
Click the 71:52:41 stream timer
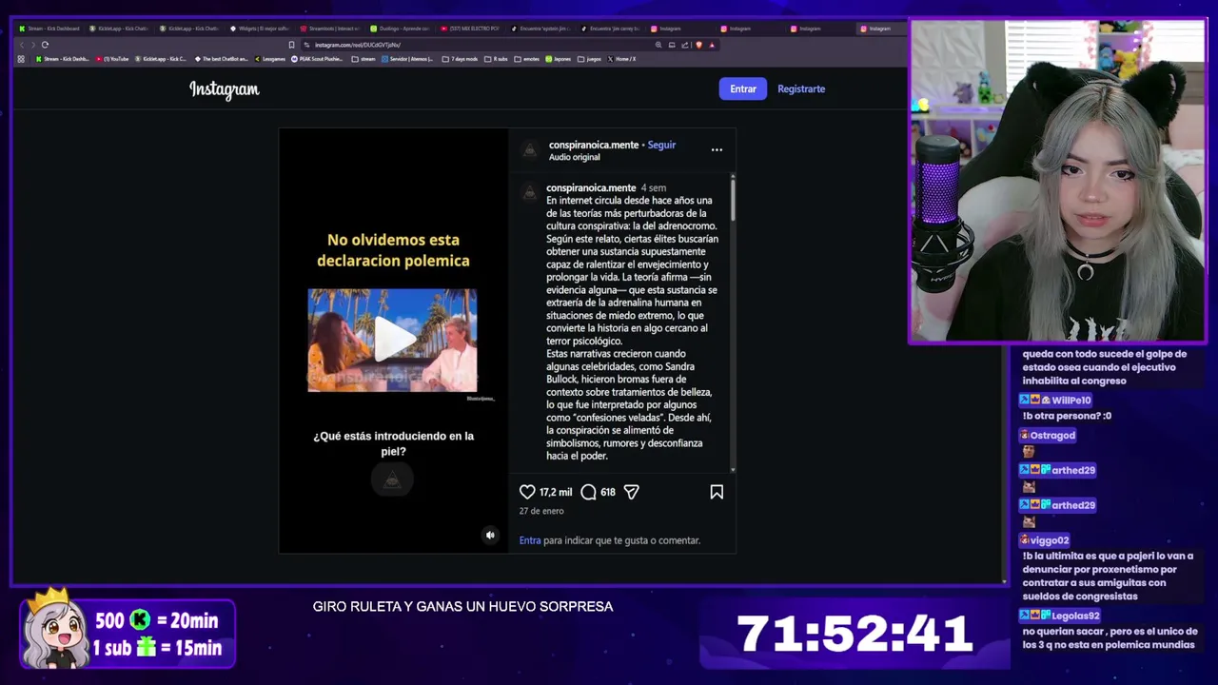(x=855, y=634)
